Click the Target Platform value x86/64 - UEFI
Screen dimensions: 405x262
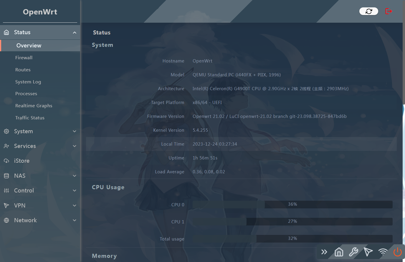[x=207, y=103]
